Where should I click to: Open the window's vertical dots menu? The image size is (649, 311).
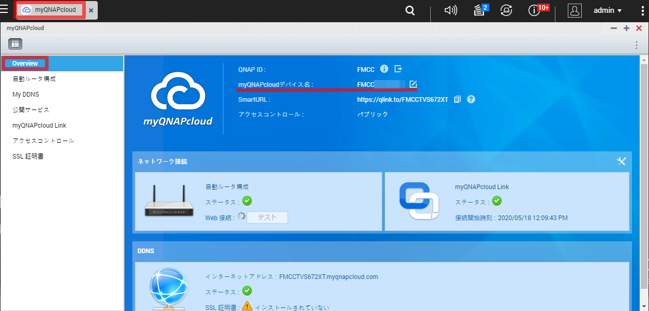pyautogui.click(x=636, y=45)
